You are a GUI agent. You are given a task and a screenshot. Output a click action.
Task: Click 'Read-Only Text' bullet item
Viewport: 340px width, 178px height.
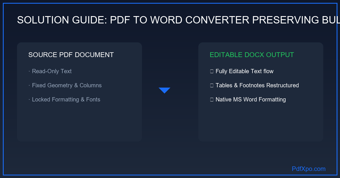pyautogui.click(x=50, y=71)
